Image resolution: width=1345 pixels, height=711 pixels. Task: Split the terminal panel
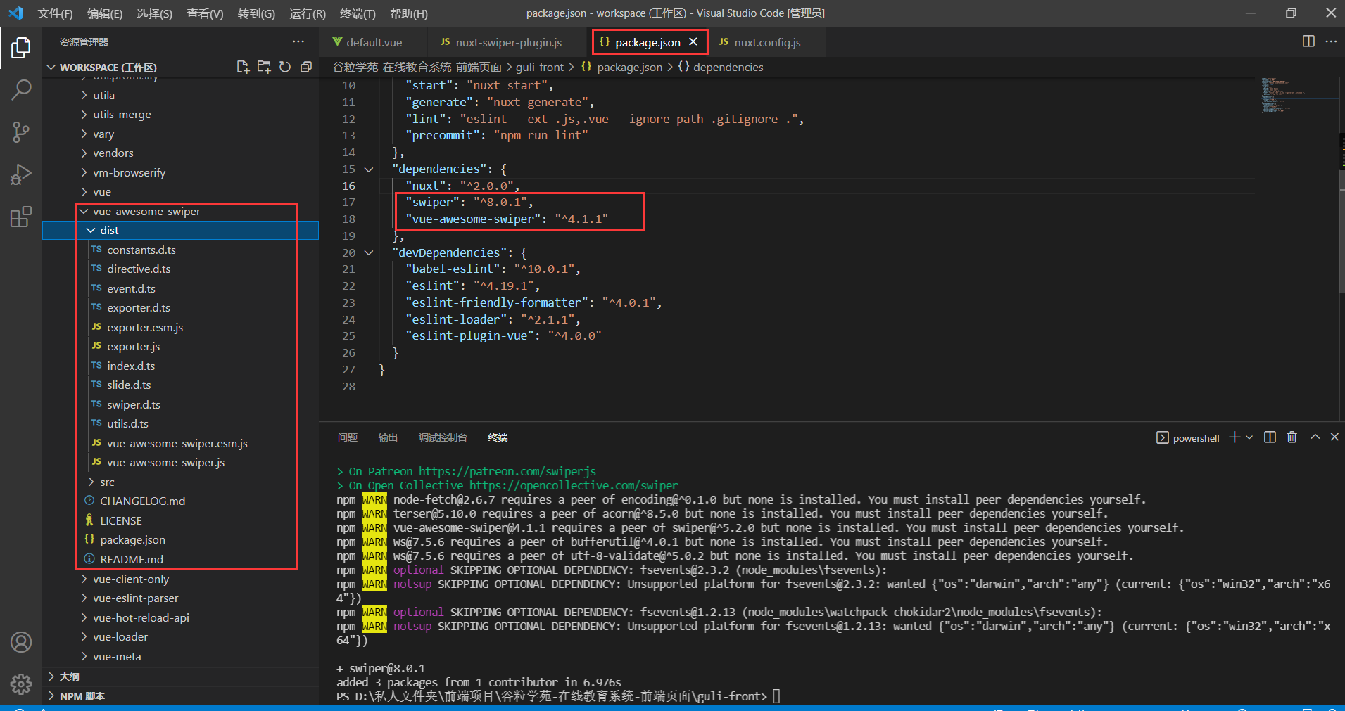click(1270, 437)
